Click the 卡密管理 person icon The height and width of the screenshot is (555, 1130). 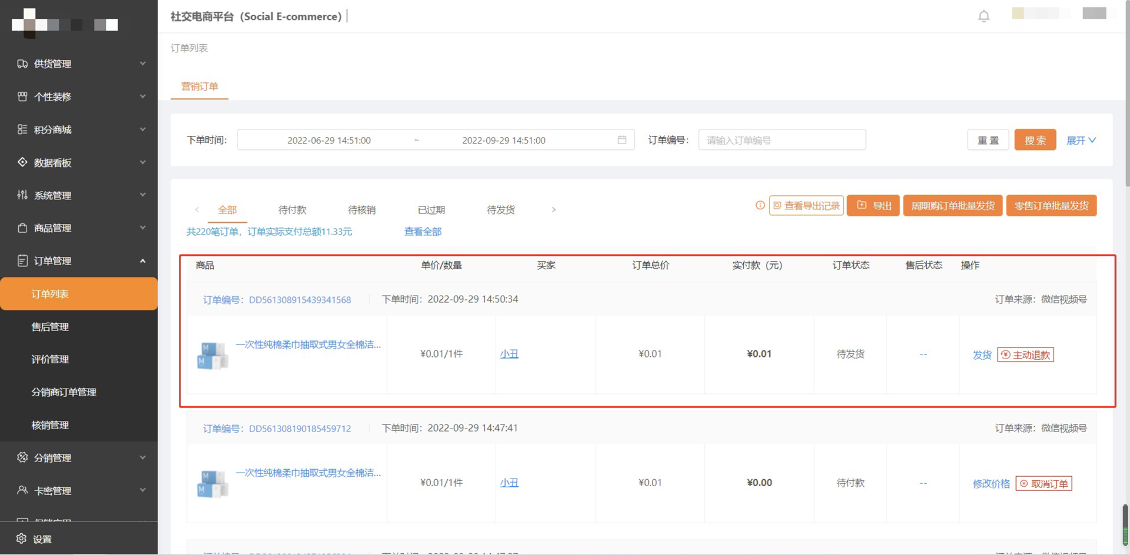(x=22, y=490)
